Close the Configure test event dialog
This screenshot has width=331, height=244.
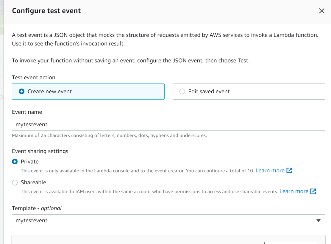(x=321, y=11)
